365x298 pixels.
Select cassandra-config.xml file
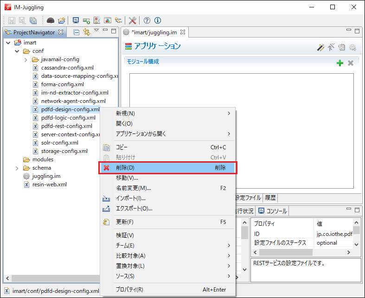click(67, 68)
